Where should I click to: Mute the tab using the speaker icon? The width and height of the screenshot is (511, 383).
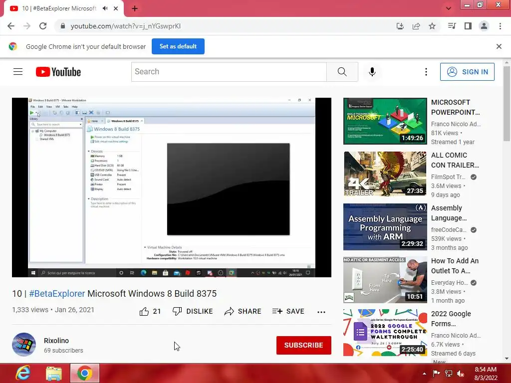[105, 8]
